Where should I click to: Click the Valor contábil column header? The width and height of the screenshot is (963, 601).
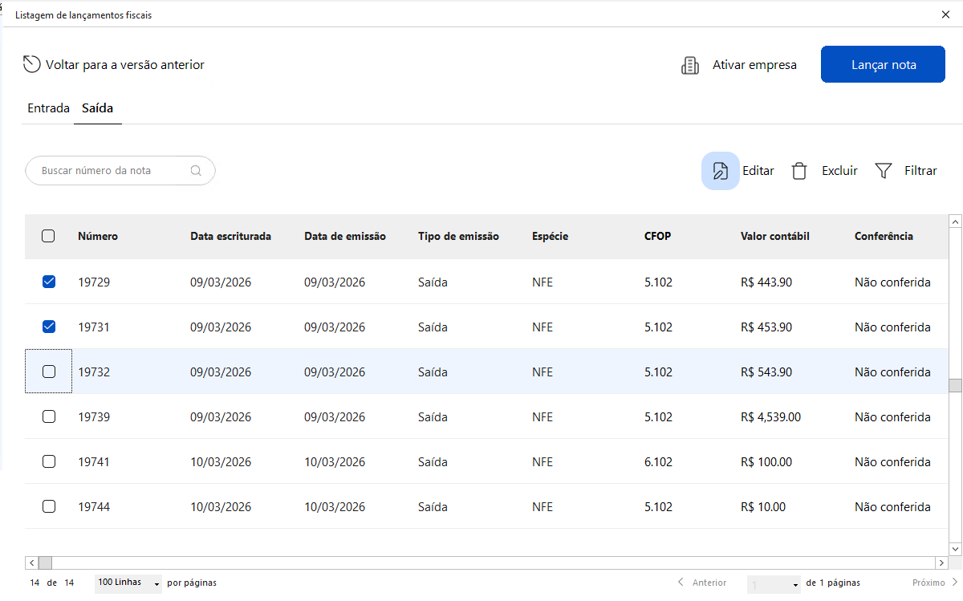[774, 236]
